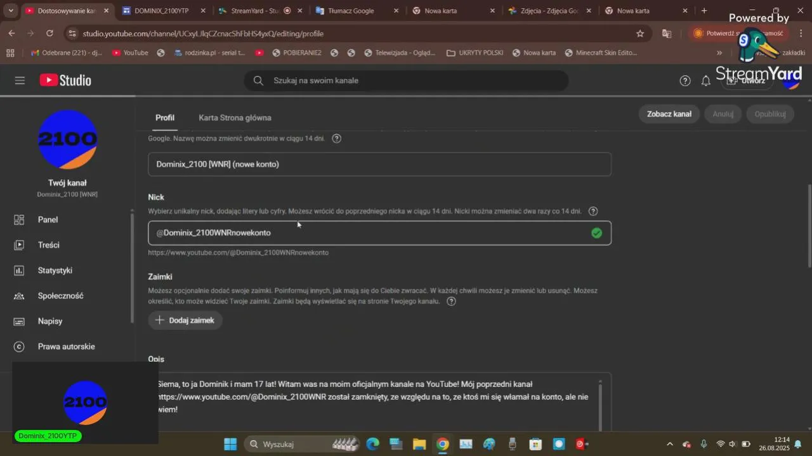This screenshot has width=812, height=456.
Task: Click the Opublikuj button
Action: click(x=770, y=114)
